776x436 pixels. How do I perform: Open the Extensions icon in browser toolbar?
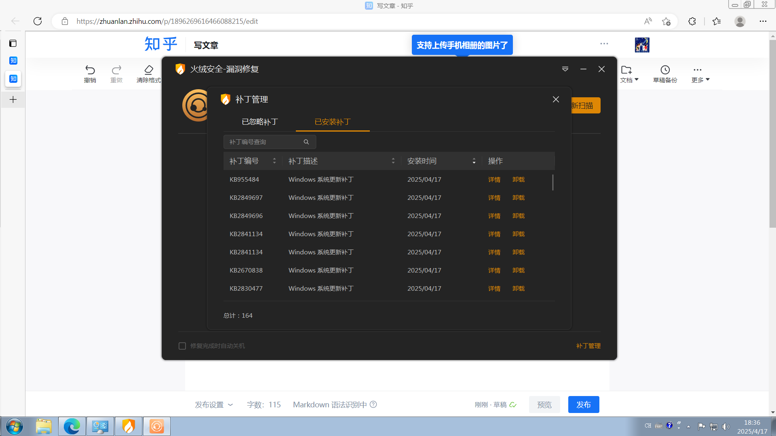click(x=692, y=21)
